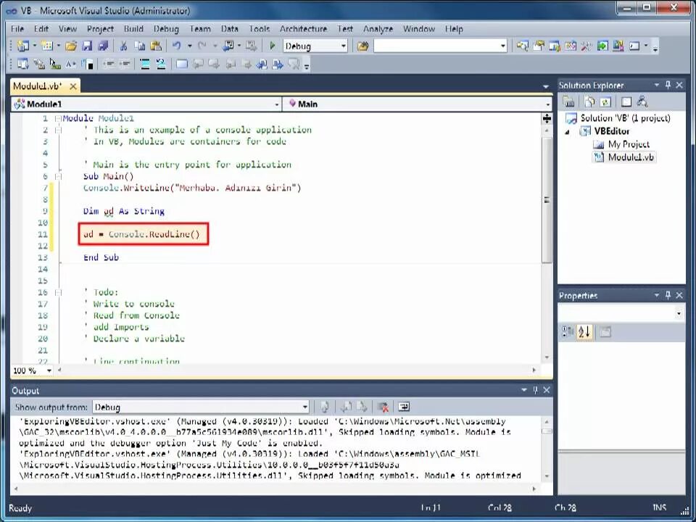
Task: Collapse the Module Module1 outlining region
Action: coord(58,118)
